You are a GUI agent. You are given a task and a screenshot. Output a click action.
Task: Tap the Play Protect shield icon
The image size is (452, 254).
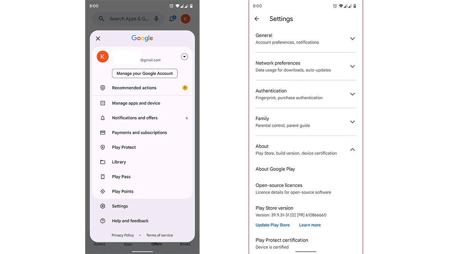point(102,147)
